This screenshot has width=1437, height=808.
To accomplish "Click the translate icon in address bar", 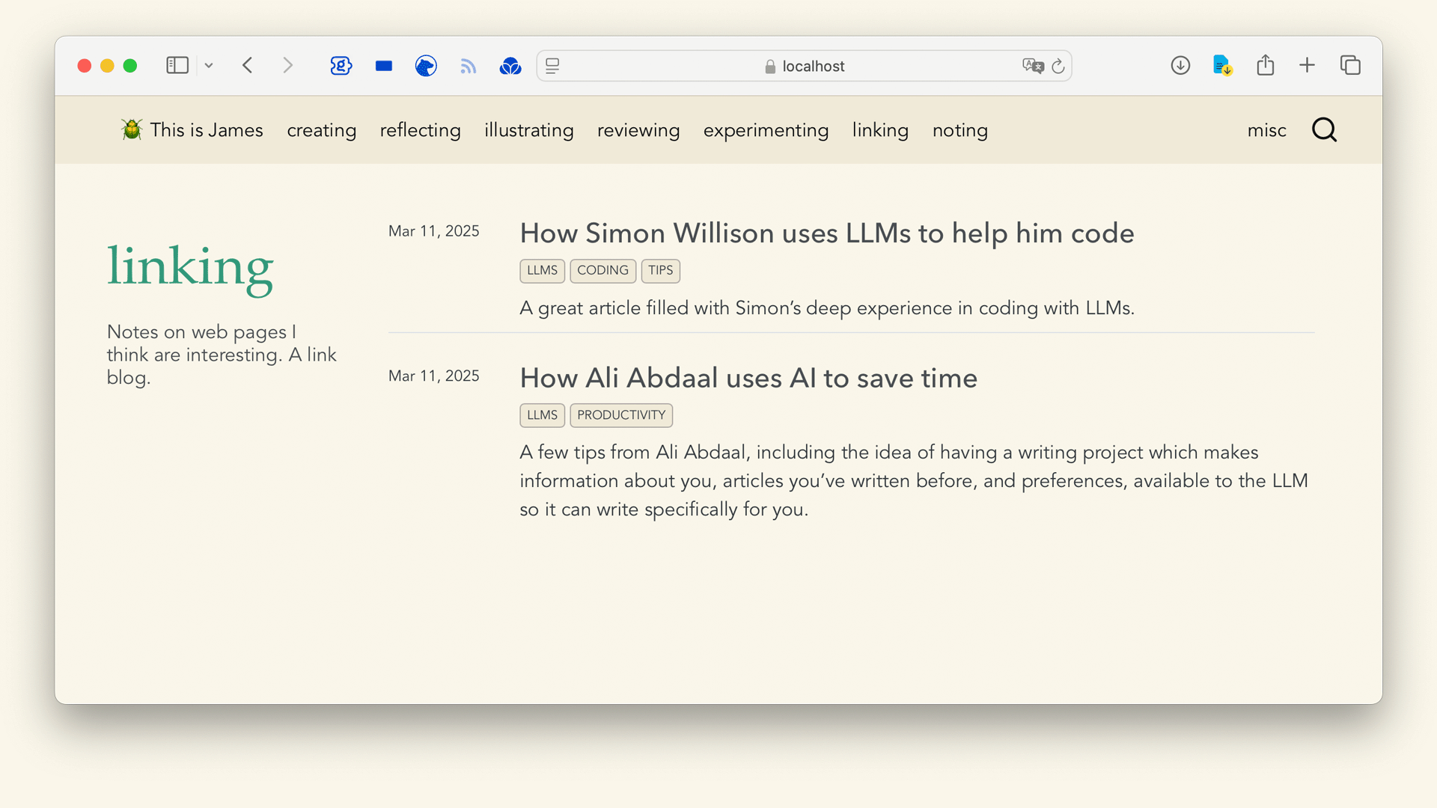I will [1032, 66].
